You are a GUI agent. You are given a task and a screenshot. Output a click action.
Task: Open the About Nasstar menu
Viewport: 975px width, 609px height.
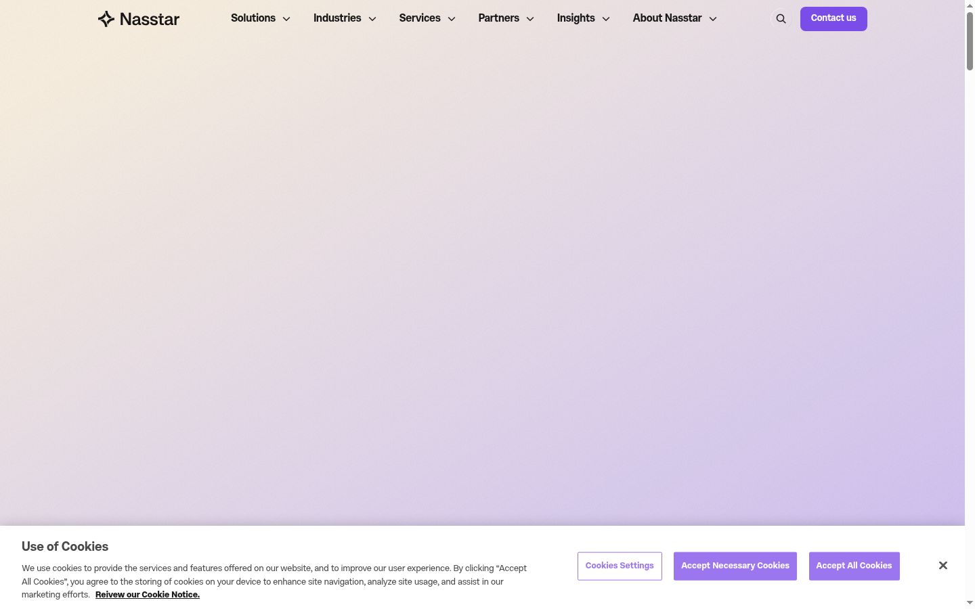pos(668,18)
